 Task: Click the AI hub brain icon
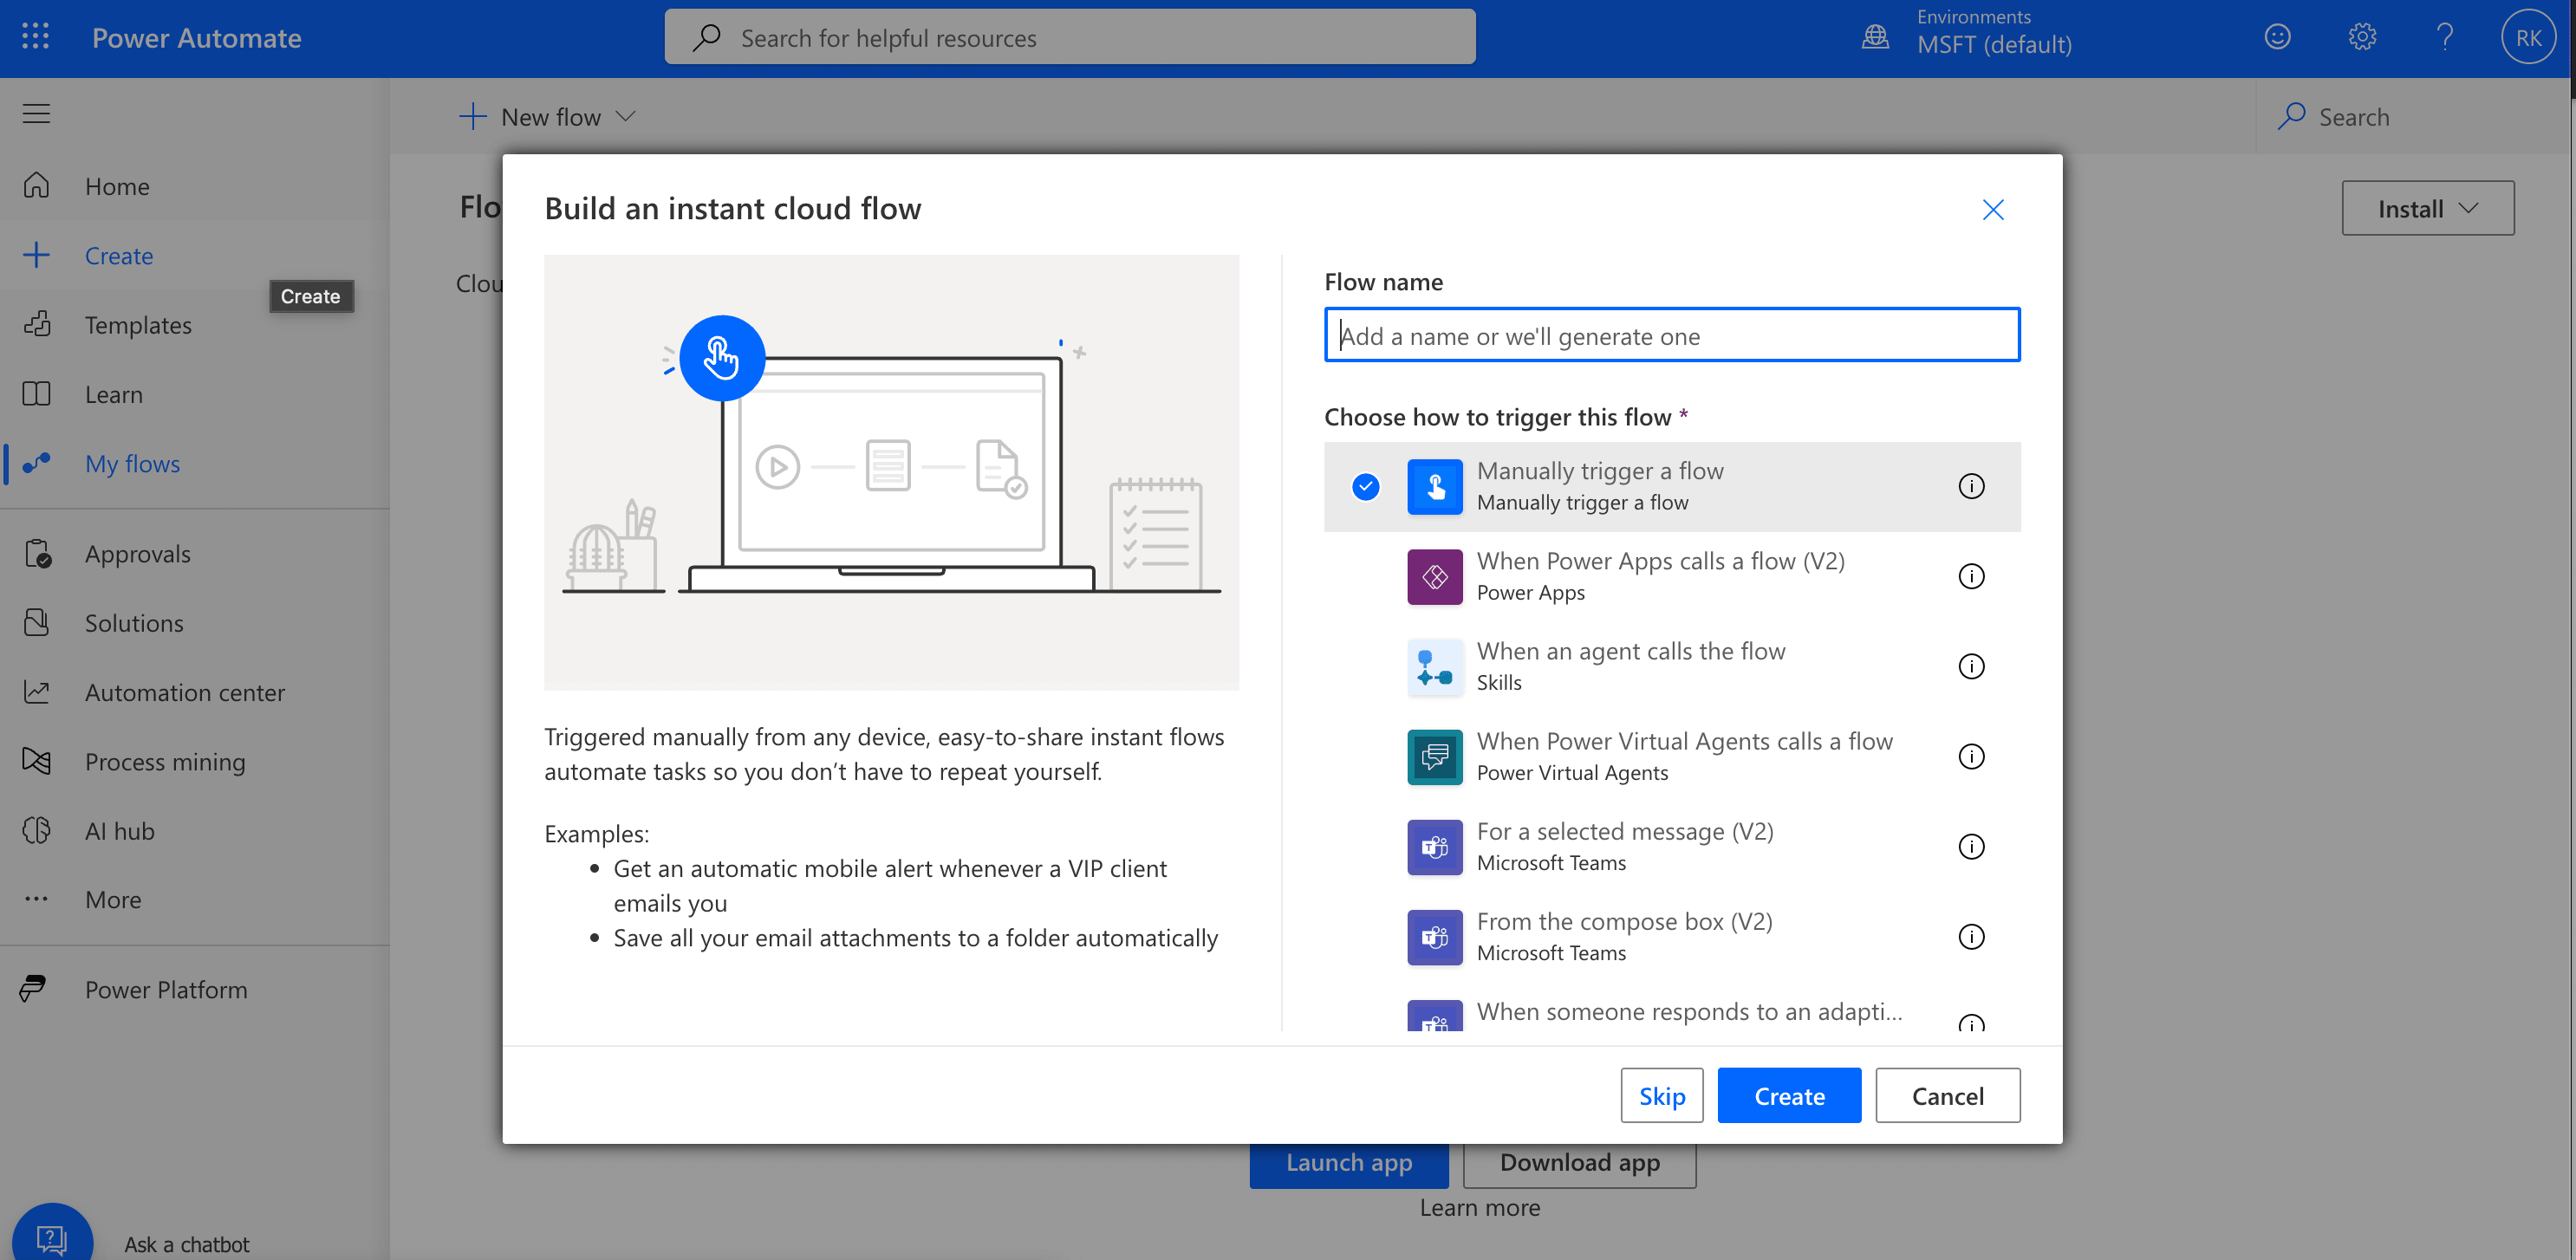click(36, 830)
